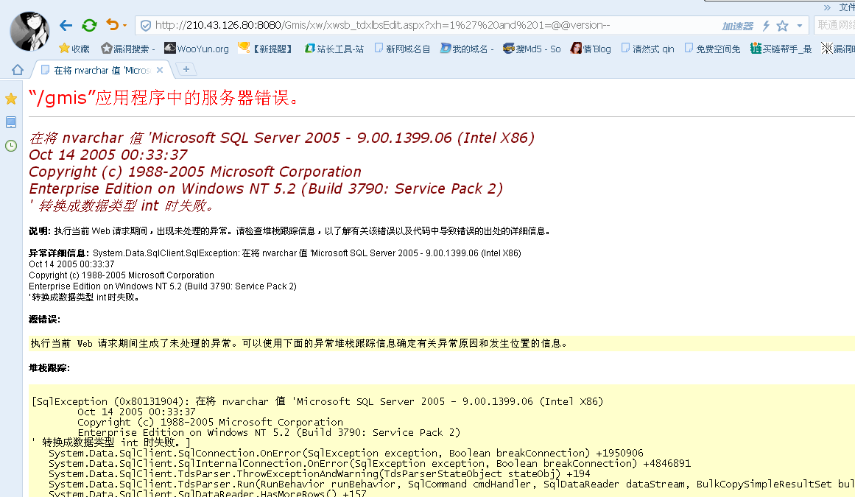Click the "/gmis"应用程序中的服务器错误 heading
The width and height of the screenshot is (855, 497).
(x=163, y=97)
